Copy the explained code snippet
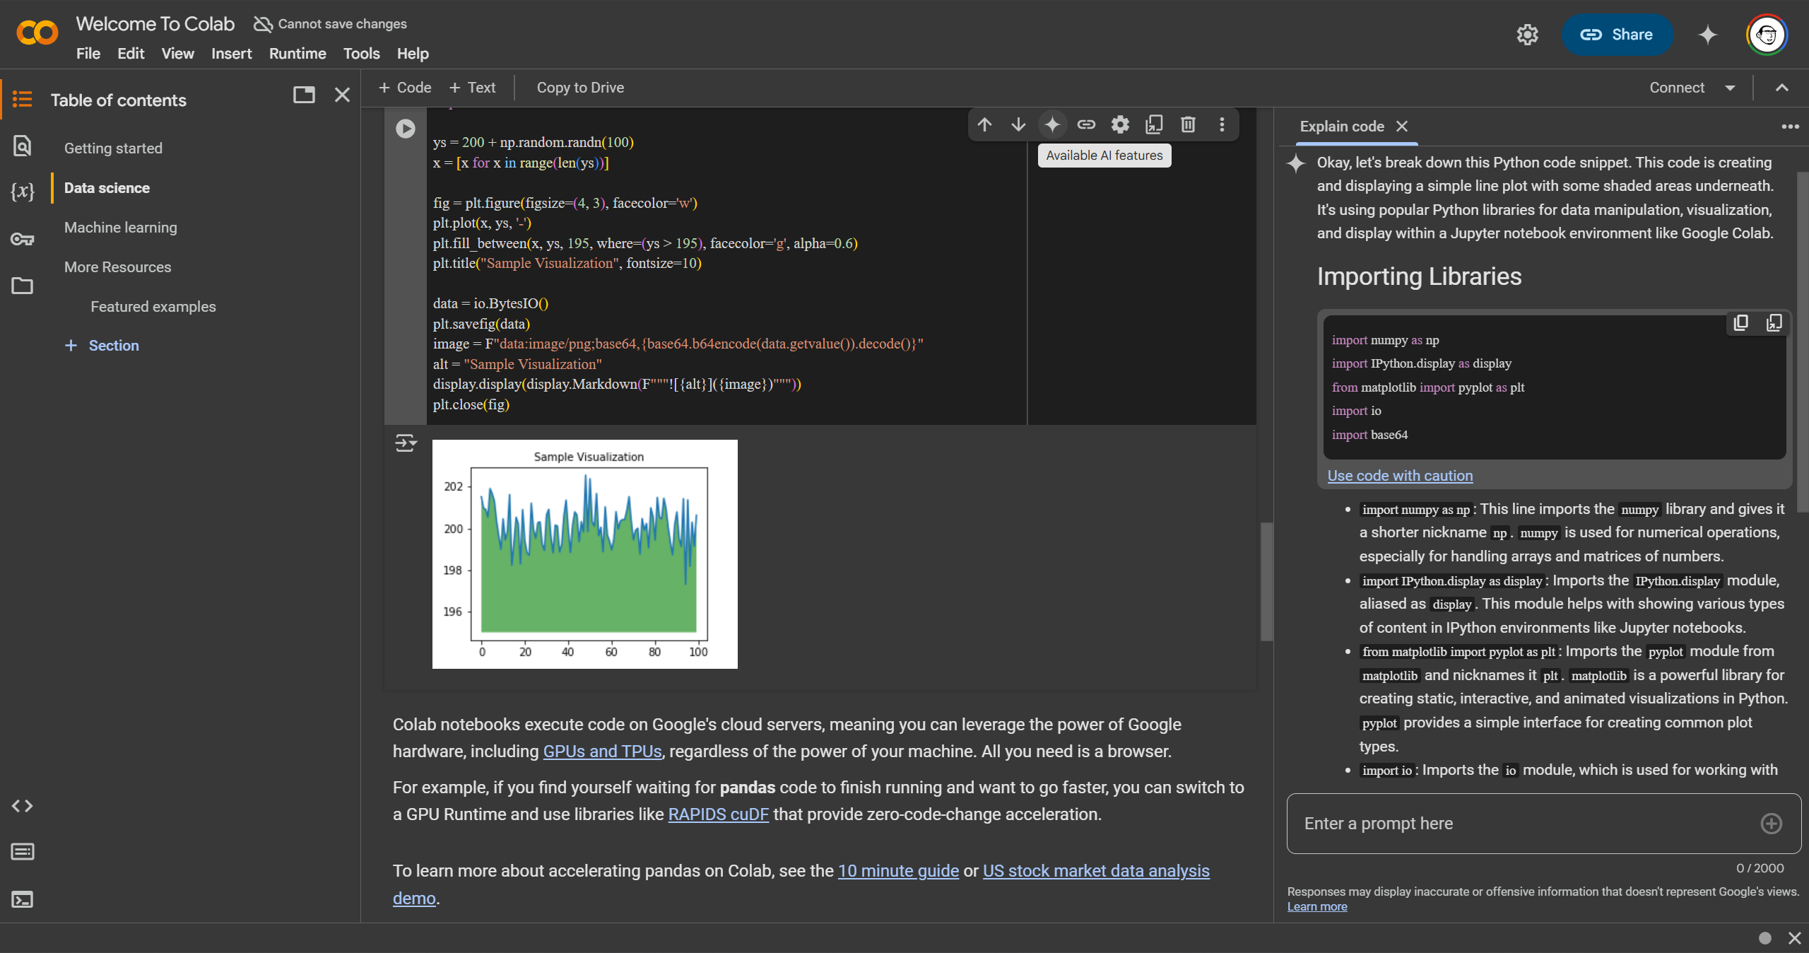 1740,323
